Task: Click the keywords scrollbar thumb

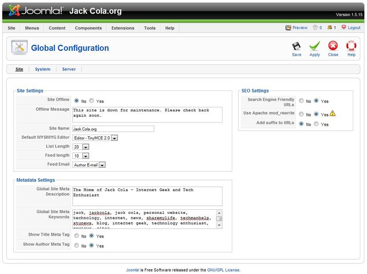Action: coord(219,218)
